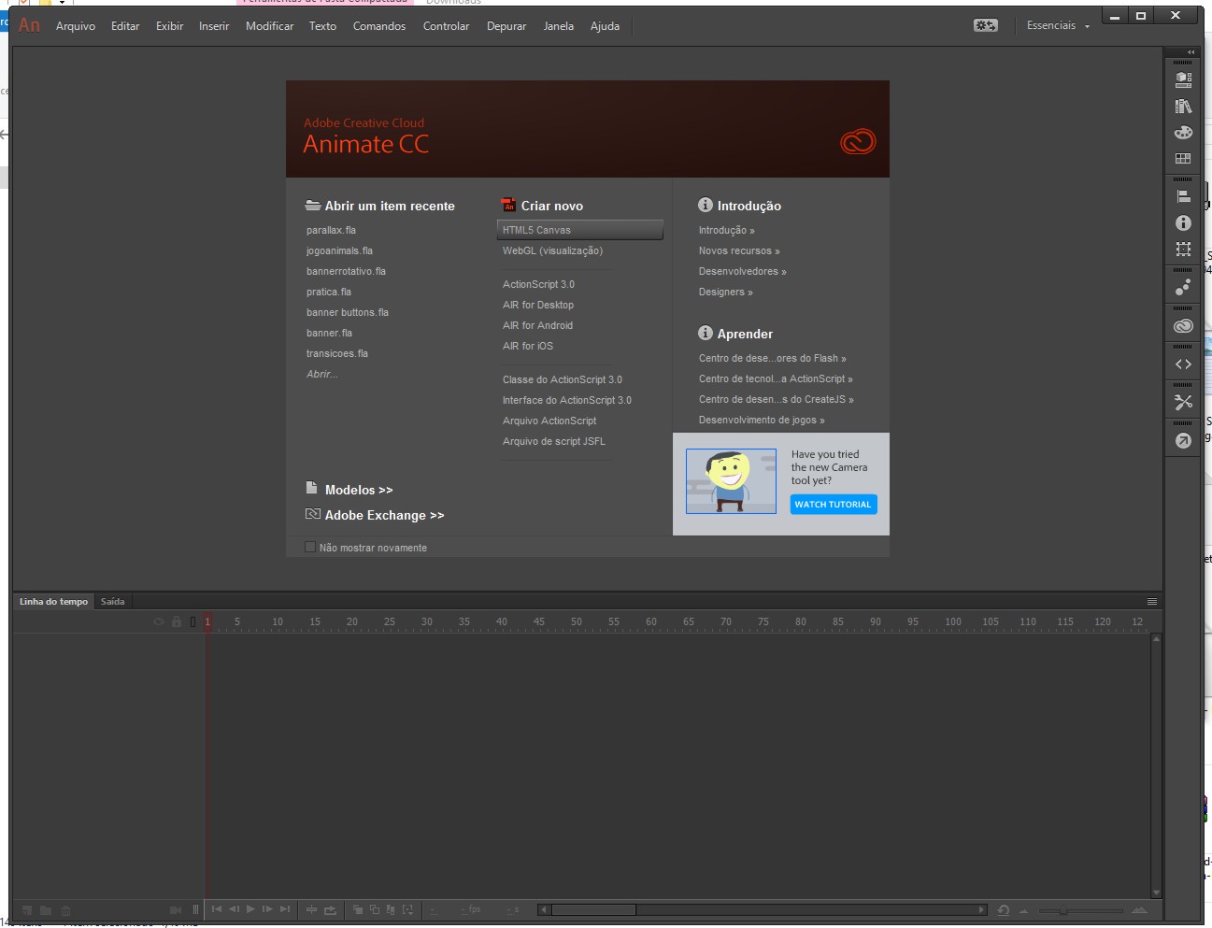Click the Delete layer trash icon

click(x=66, y=910)
